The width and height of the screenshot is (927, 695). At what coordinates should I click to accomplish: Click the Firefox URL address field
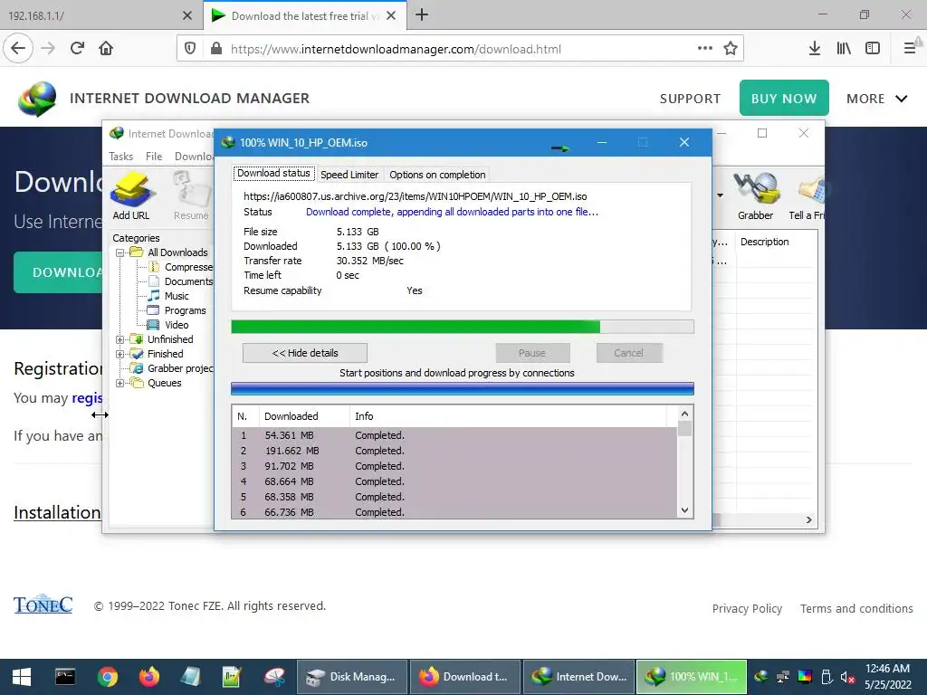(x=461, y=49)
